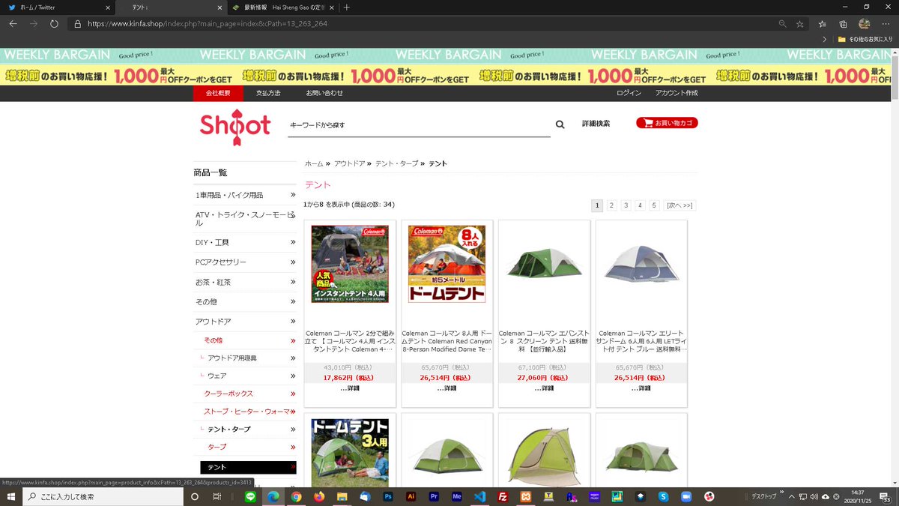
Task: Click the site search magnifier icon
Action: [560, 124]
